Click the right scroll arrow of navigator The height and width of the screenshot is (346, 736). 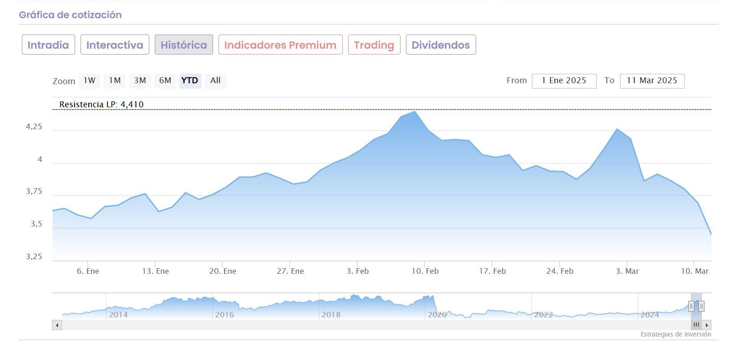pos(707,325)
